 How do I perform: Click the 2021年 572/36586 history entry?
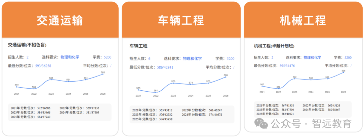point(31,108)
